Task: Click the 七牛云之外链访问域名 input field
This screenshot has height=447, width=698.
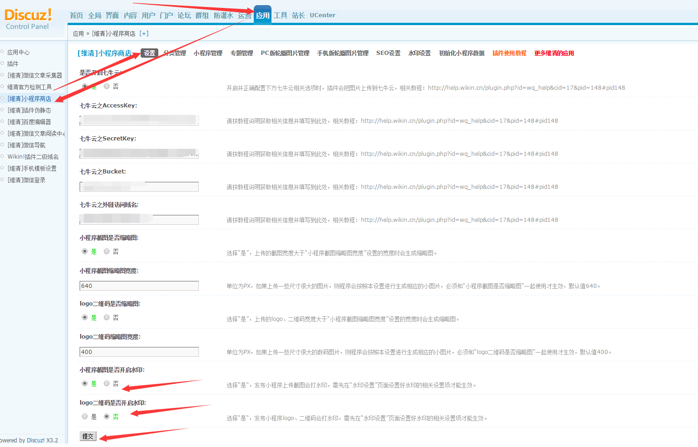Action: (x=139, y=220)
